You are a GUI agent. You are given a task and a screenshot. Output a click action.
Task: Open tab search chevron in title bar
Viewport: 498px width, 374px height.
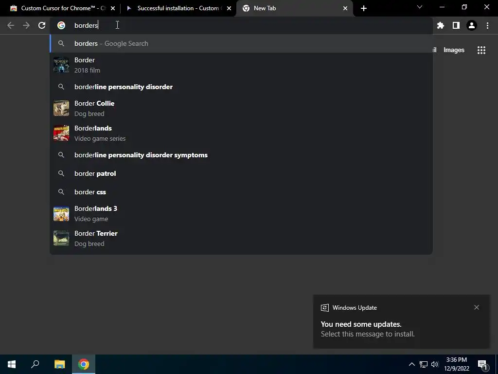(420, 7)
